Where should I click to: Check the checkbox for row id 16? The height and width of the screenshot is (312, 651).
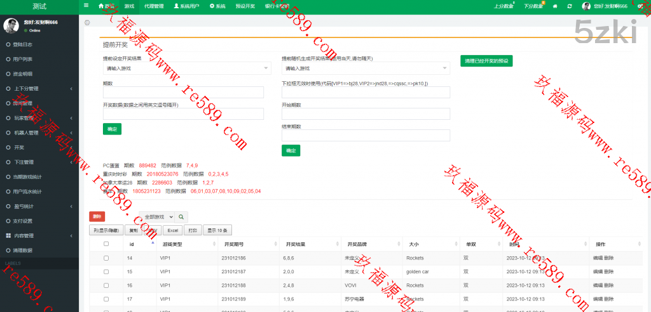click(106, 285)
